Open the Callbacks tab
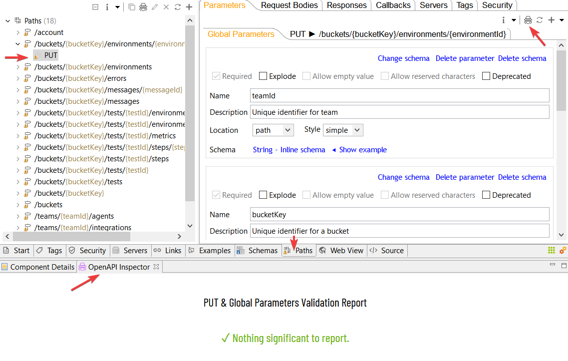The height and width of the screenshot is (361, 568). point(393,5)
